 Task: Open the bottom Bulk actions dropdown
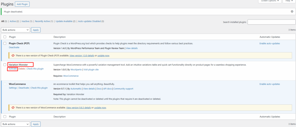click(16, 124)
